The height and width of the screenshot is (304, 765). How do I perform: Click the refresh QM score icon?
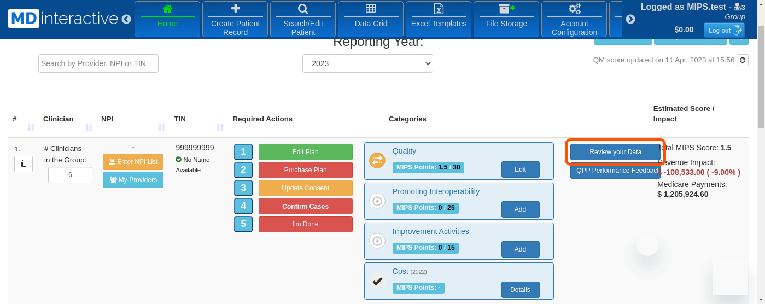pyautogui.click(x=743, y=60)
